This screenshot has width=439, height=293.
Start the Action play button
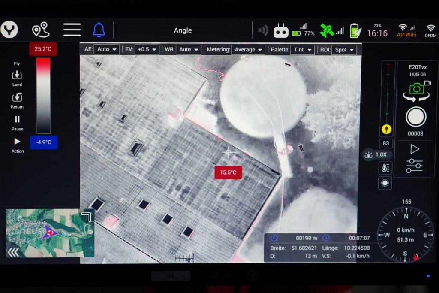(17, 142)
